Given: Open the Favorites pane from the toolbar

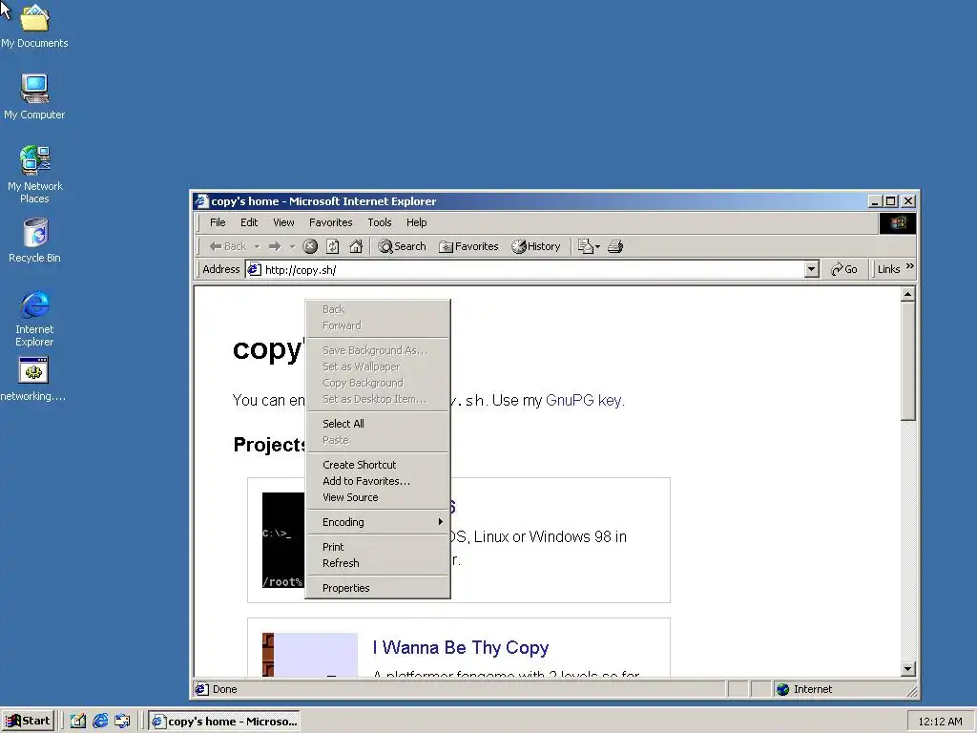Looking at the screenshot, I should (468, 246).
